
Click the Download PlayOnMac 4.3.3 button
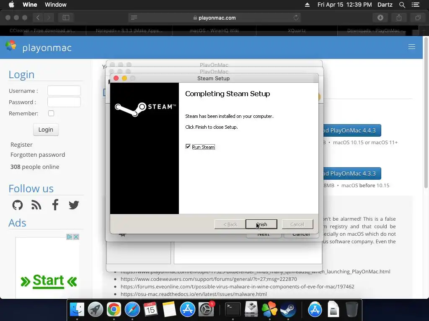coord(352,173)
